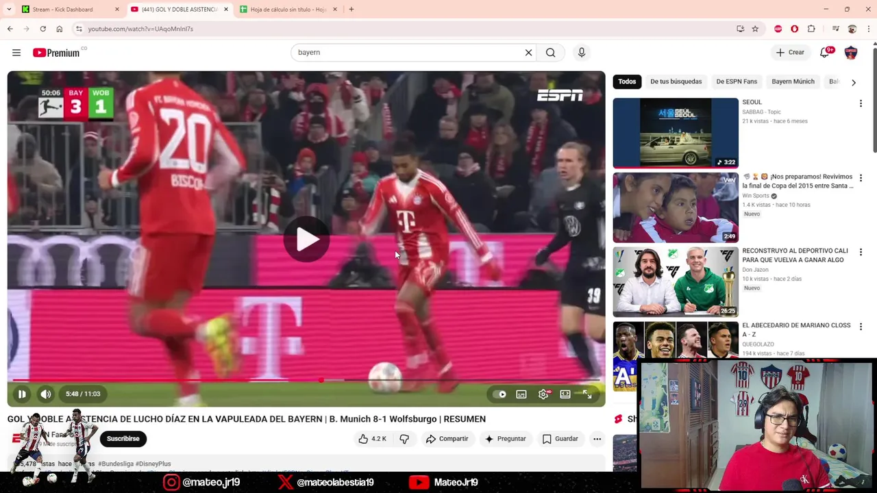This screenshot has width=877, height=493.
Task: Start voice search with microphone
Action: tap(582, 53)
